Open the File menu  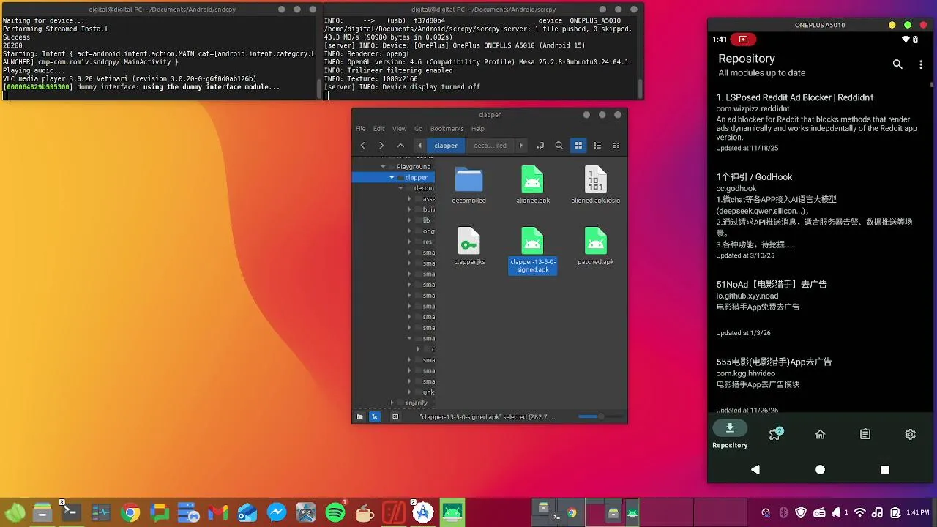pyautogui.click(x=361, y=129)
